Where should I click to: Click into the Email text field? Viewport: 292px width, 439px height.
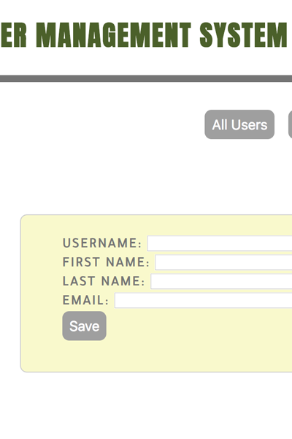pos(204,301)
